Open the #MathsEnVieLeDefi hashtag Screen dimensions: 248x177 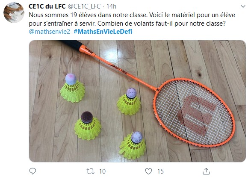[x=103, y=32]
